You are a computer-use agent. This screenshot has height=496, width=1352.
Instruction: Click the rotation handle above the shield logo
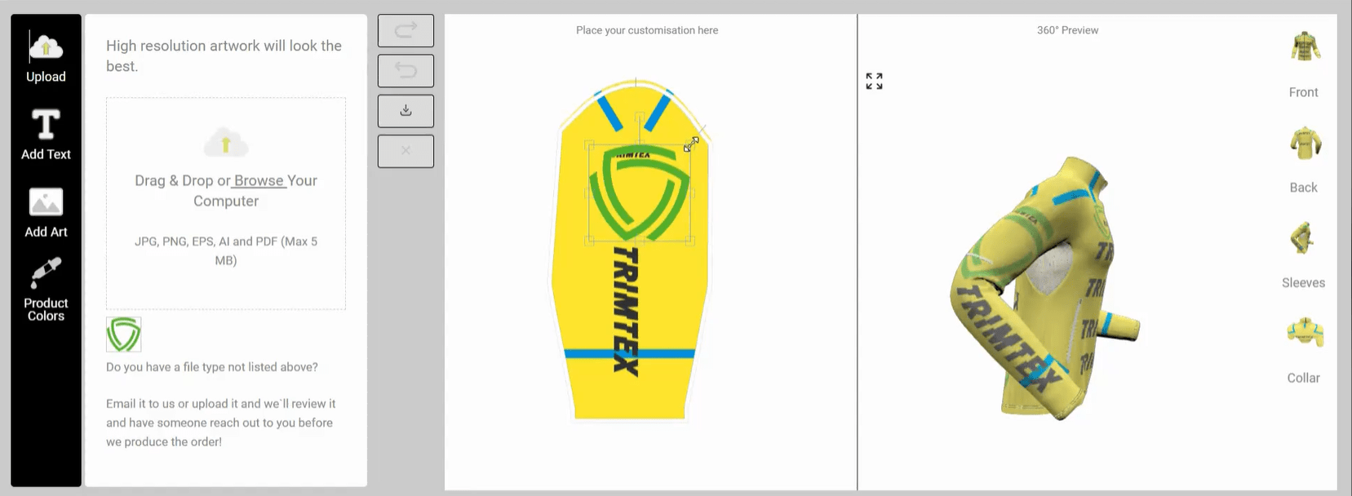[640, 117]
